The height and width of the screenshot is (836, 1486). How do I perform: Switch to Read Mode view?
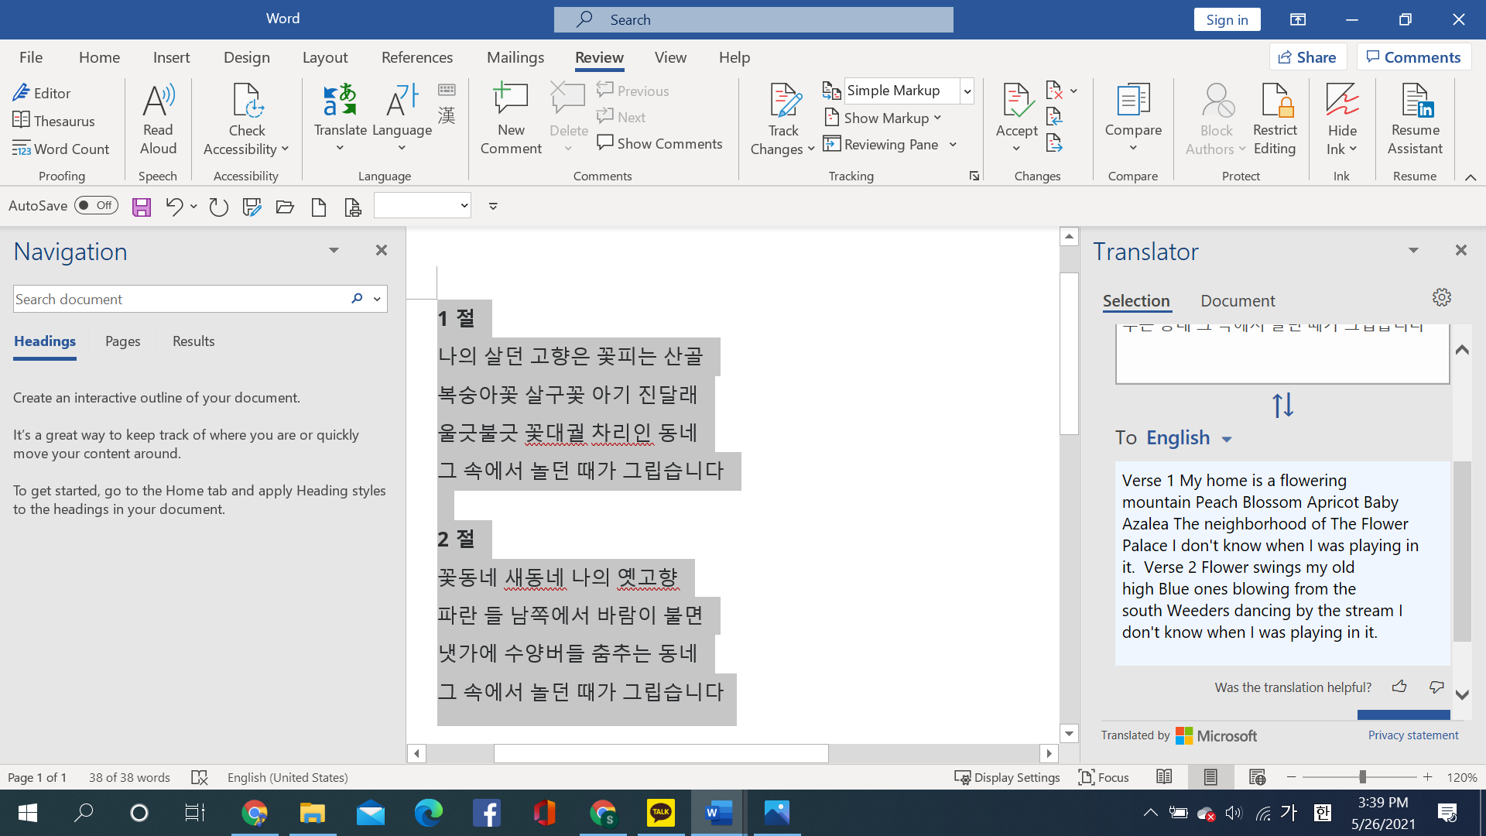pos(1164,777)
